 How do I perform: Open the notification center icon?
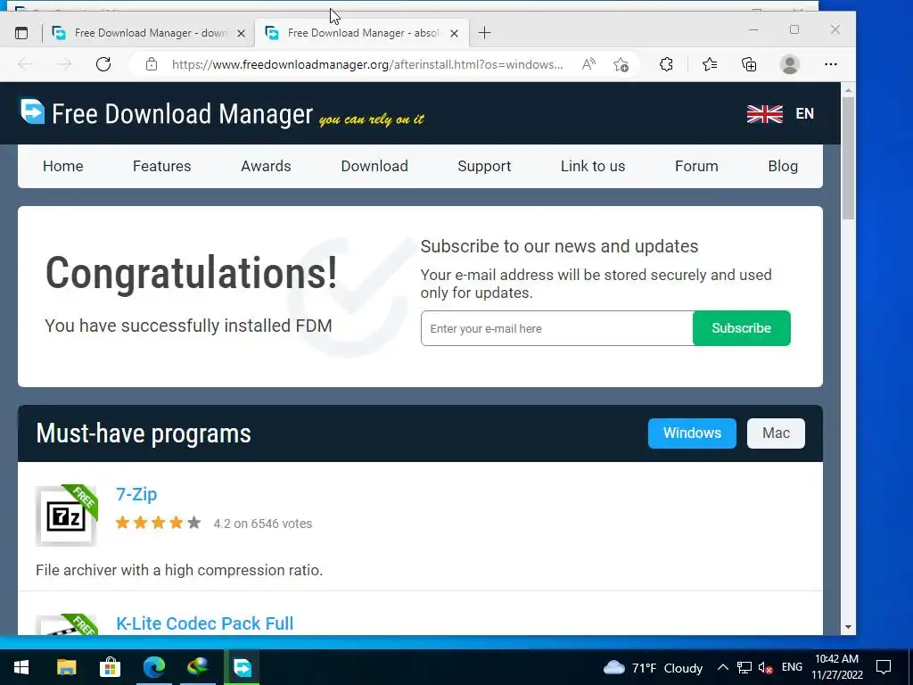884,667
